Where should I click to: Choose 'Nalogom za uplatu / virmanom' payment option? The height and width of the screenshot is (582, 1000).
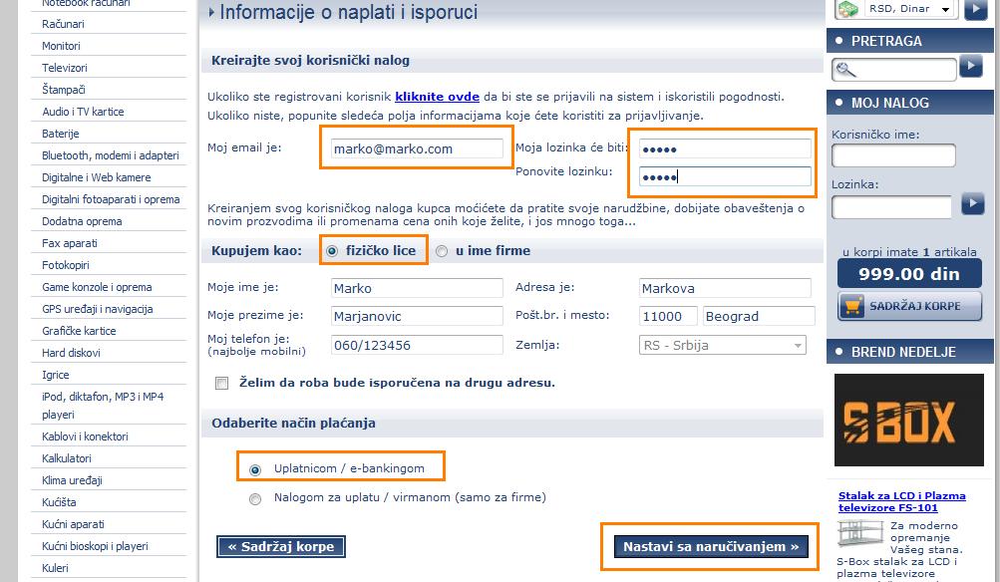(x=255, y=498)
